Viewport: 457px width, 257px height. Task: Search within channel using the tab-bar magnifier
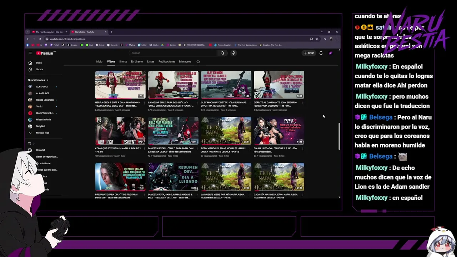click(x=198, y=62)
